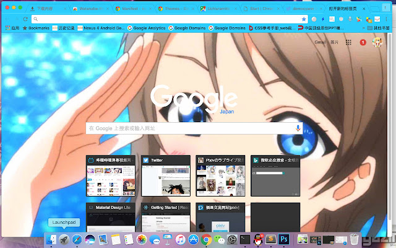Open Siri from the dock
The width and height of the screenshot is (396, 248).
point(90,239)
